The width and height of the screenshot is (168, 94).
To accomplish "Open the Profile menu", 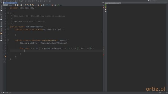I will pos(34,1).
